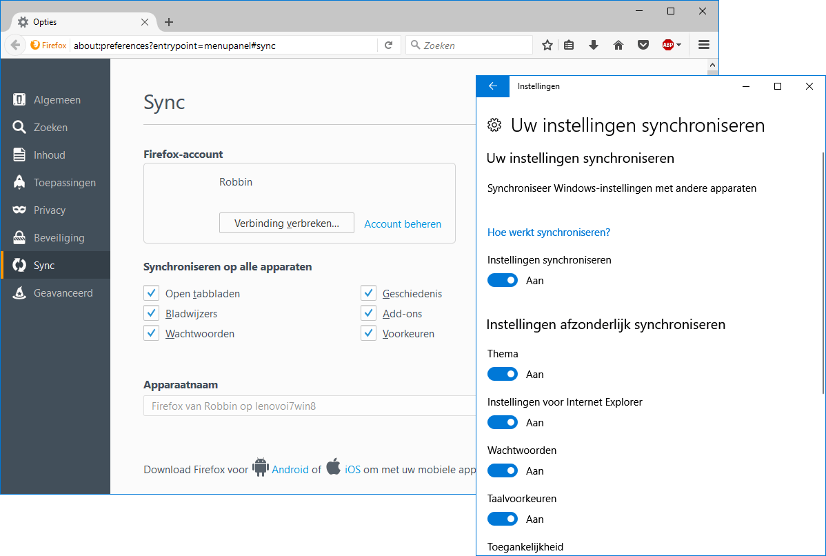Viewport: 826px width, 556px height.
Task: Open Hoe werkt synchroniseren link
Action: [549, 232]
